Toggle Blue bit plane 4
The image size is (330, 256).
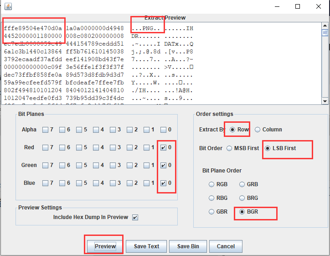click(x=96, y=183)
